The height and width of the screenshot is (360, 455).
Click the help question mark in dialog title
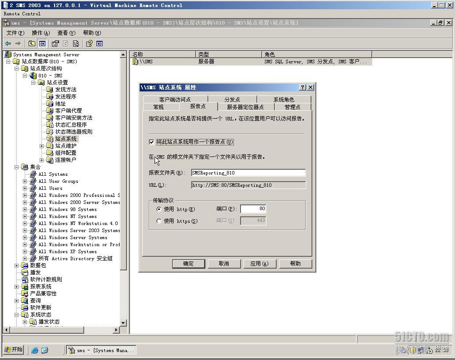(x=302, y=87)
